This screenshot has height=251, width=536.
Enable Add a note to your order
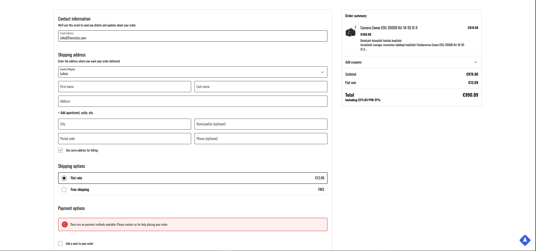tap(60, 243)
